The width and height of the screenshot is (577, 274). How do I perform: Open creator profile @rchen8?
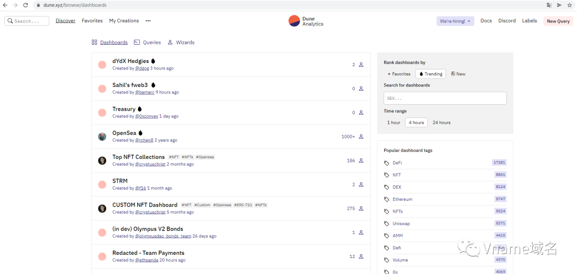(x=144, y=140)
